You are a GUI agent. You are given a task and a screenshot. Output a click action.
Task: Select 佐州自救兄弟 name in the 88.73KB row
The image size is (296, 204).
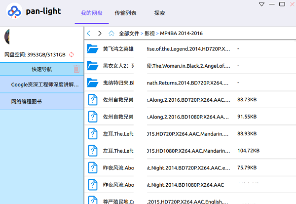(118, 100)
